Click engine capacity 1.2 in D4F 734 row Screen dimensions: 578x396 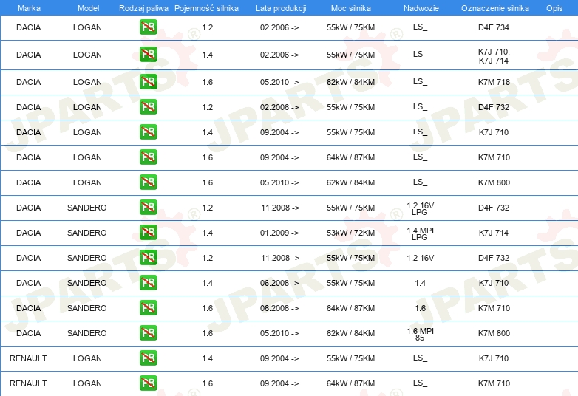pyautogui.click(x=208, y=27)
